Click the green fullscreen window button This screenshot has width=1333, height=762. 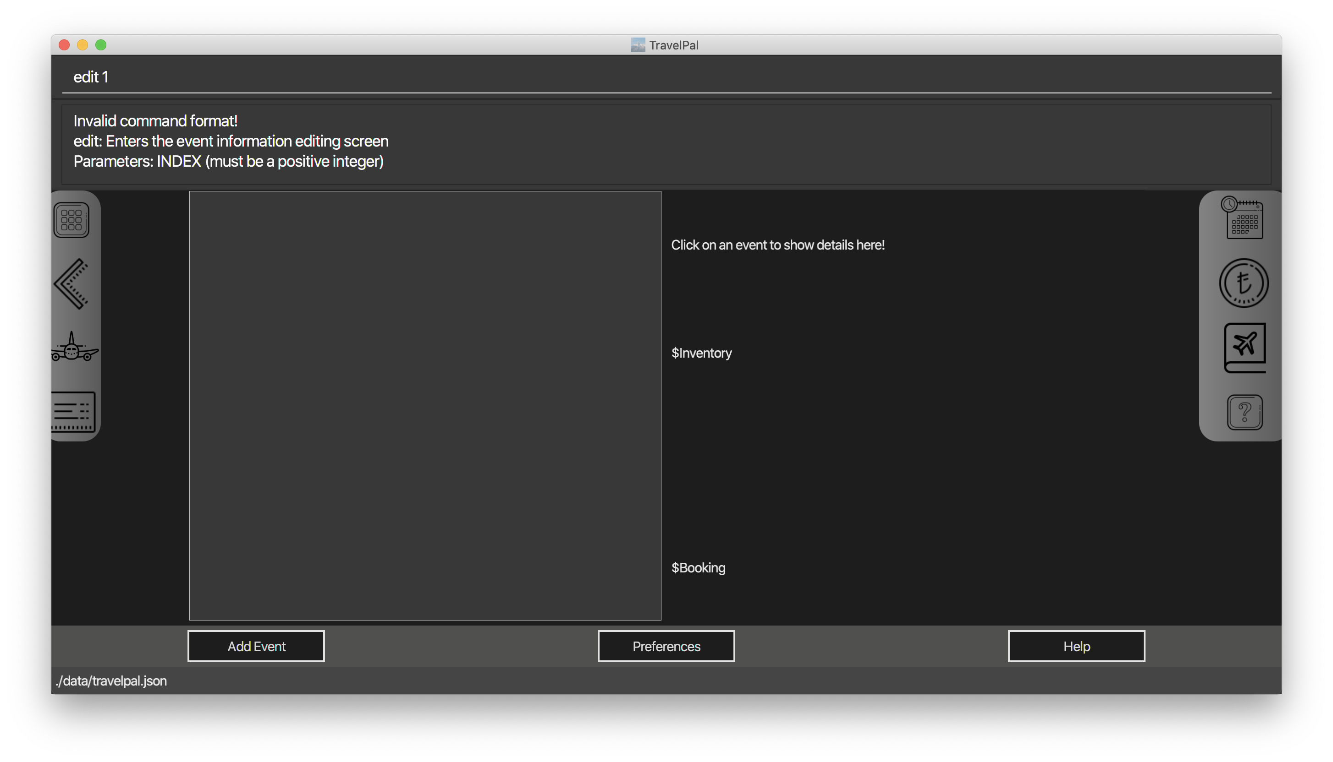pyautogui.click(x=101, y=45)
